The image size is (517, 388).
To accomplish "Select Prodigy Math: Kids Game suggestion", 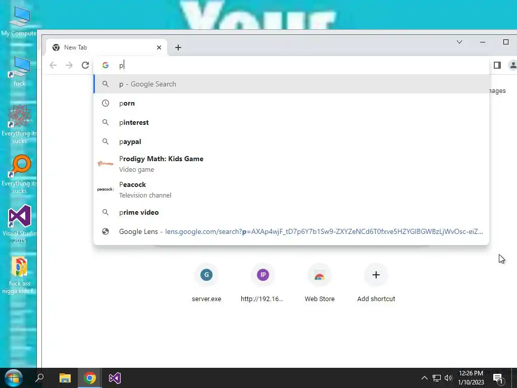I will [x=291, y=164].
